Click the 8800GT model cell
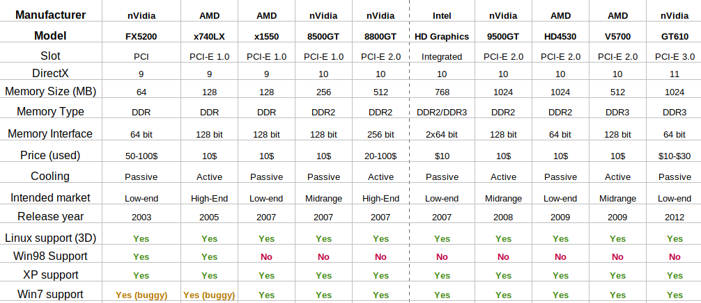 click(x=380, y=37)
